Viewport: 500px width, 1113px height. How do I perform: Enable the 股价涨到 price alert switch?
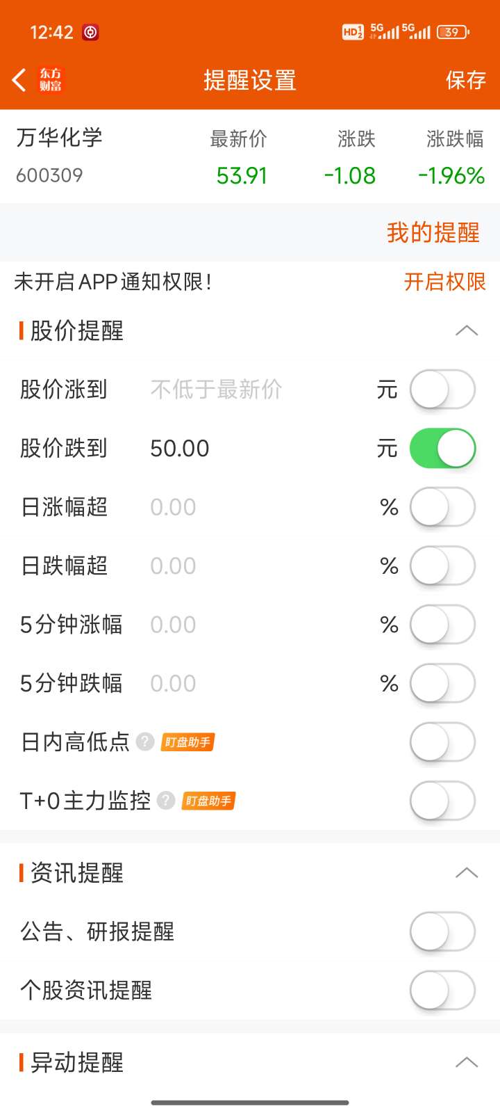[442, 390]
